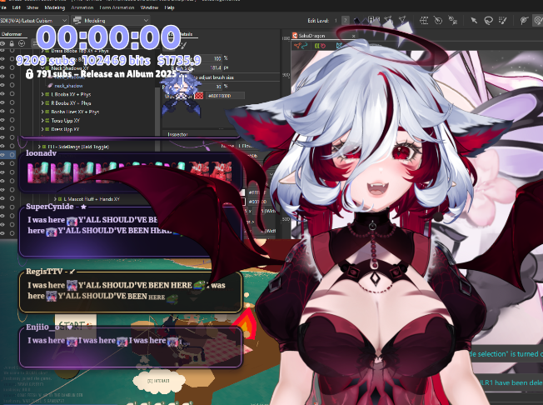Click the first mesh triangle tool icon
The height and width of the screenshot is (405, 543).
[x=388, y=20]
